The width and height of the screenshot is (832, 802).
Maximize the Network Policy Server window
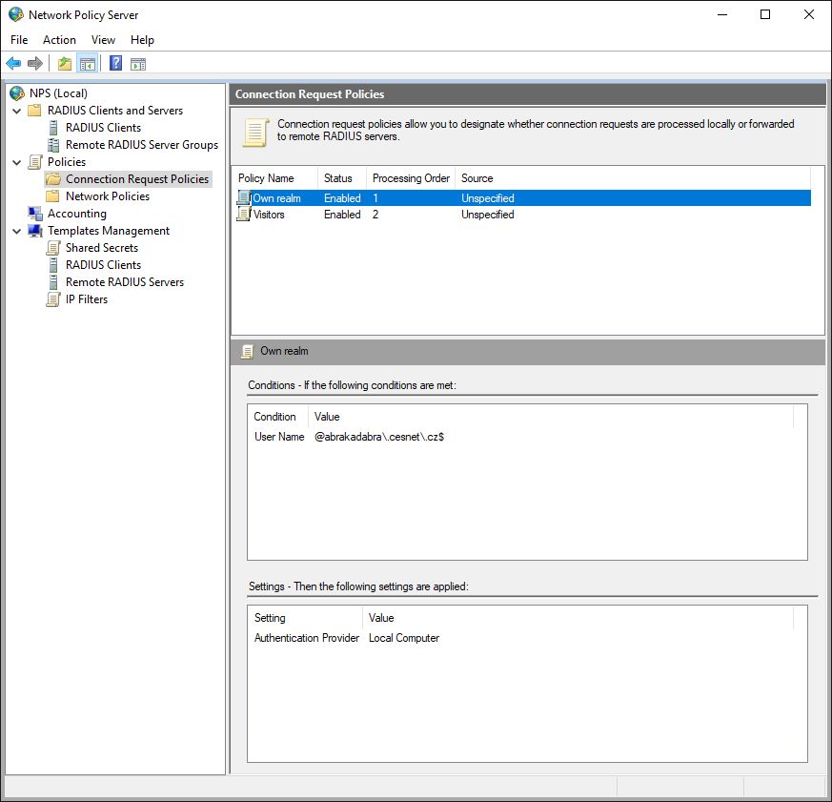[765, 14]
